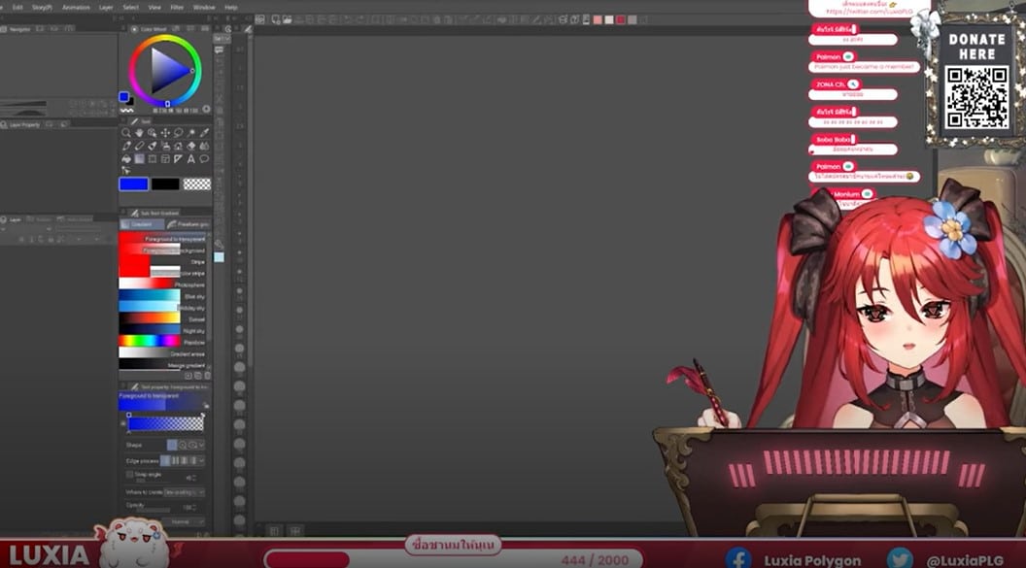
Task: Select the Gradient tool
Action: tap(139, 159)
